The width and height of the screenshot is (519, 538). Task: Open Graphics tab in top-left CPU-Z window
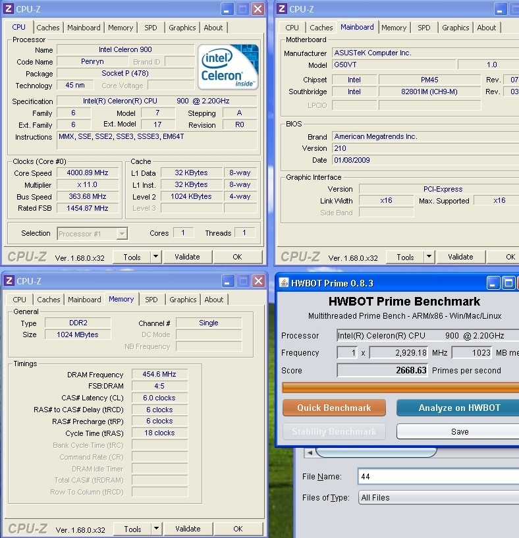click(x=182, y=28)
